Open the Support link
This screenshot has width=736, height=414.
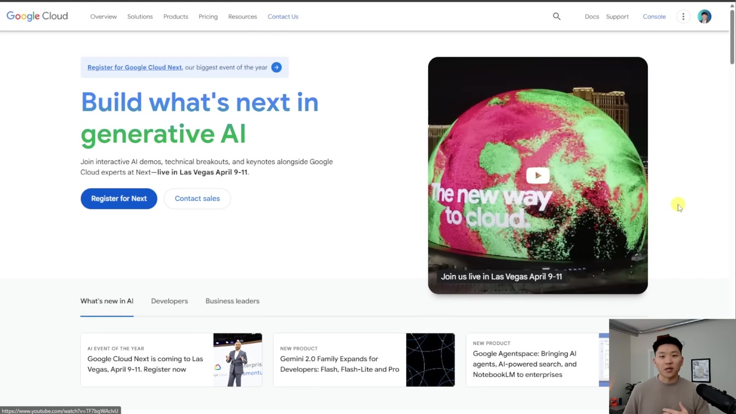point(617,16)
